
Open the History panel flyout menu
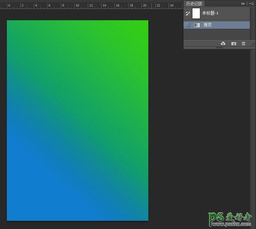point(251,3)
